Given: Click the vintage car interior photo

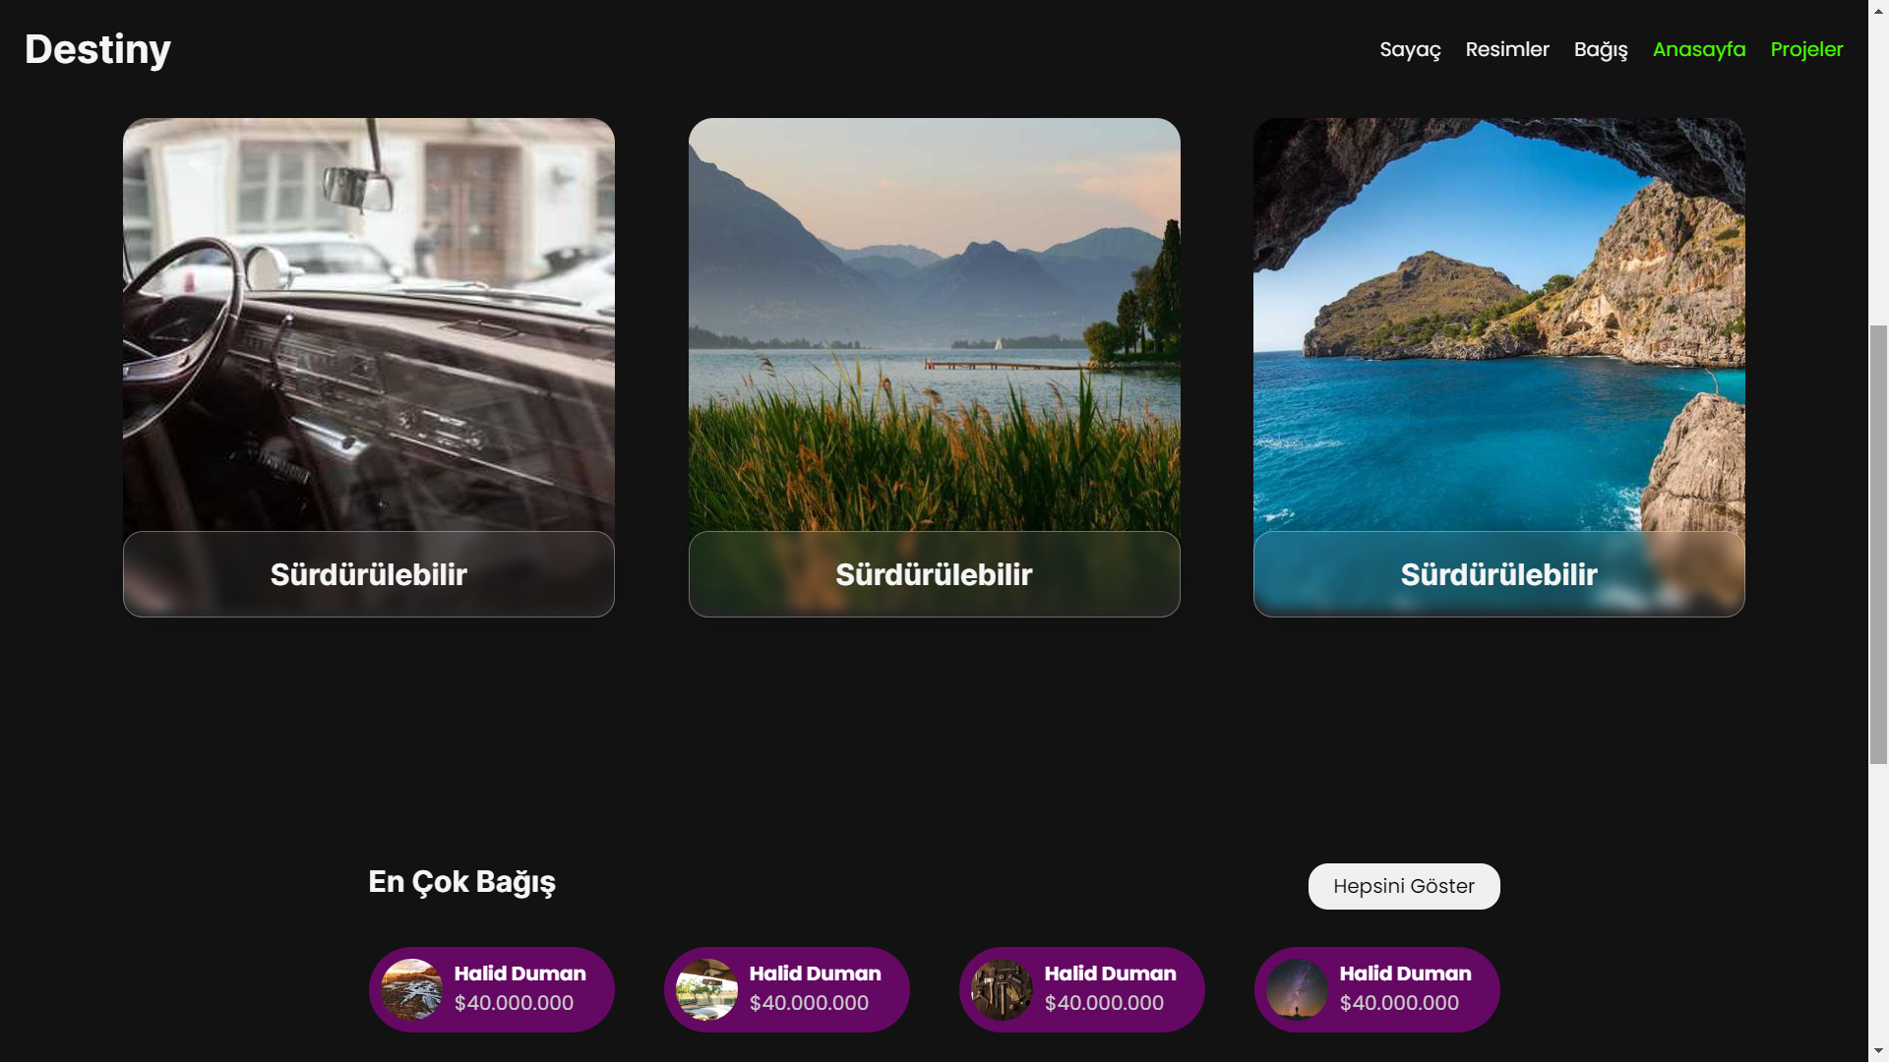Looking at the screenshot, I should pos(368,324).
